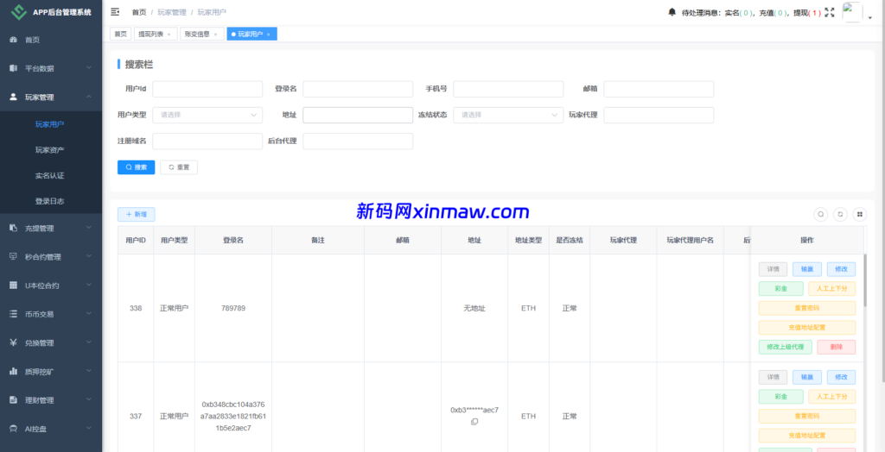The height and width of the screenshot is (452, 885).
Task: Switch to the 首页 tab
Action: pos(120,34)
